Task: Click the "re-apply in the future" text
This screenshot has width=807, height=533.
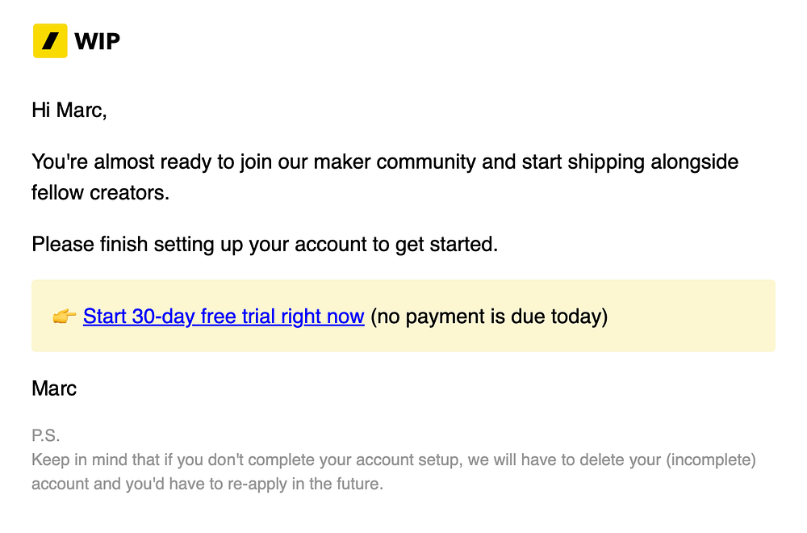Action: pyautogui.click(x=305, y=484)
